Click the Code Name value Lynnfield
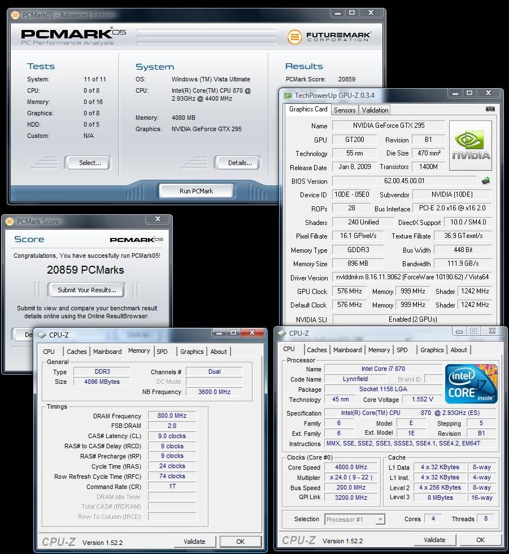 [x=355, y=379]
